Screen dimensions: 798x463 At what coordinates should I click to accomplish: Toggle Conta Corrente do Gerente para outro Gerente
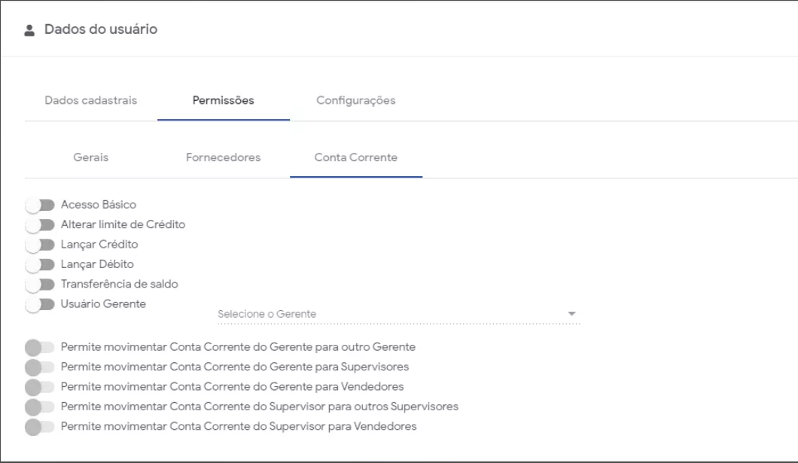41,347
